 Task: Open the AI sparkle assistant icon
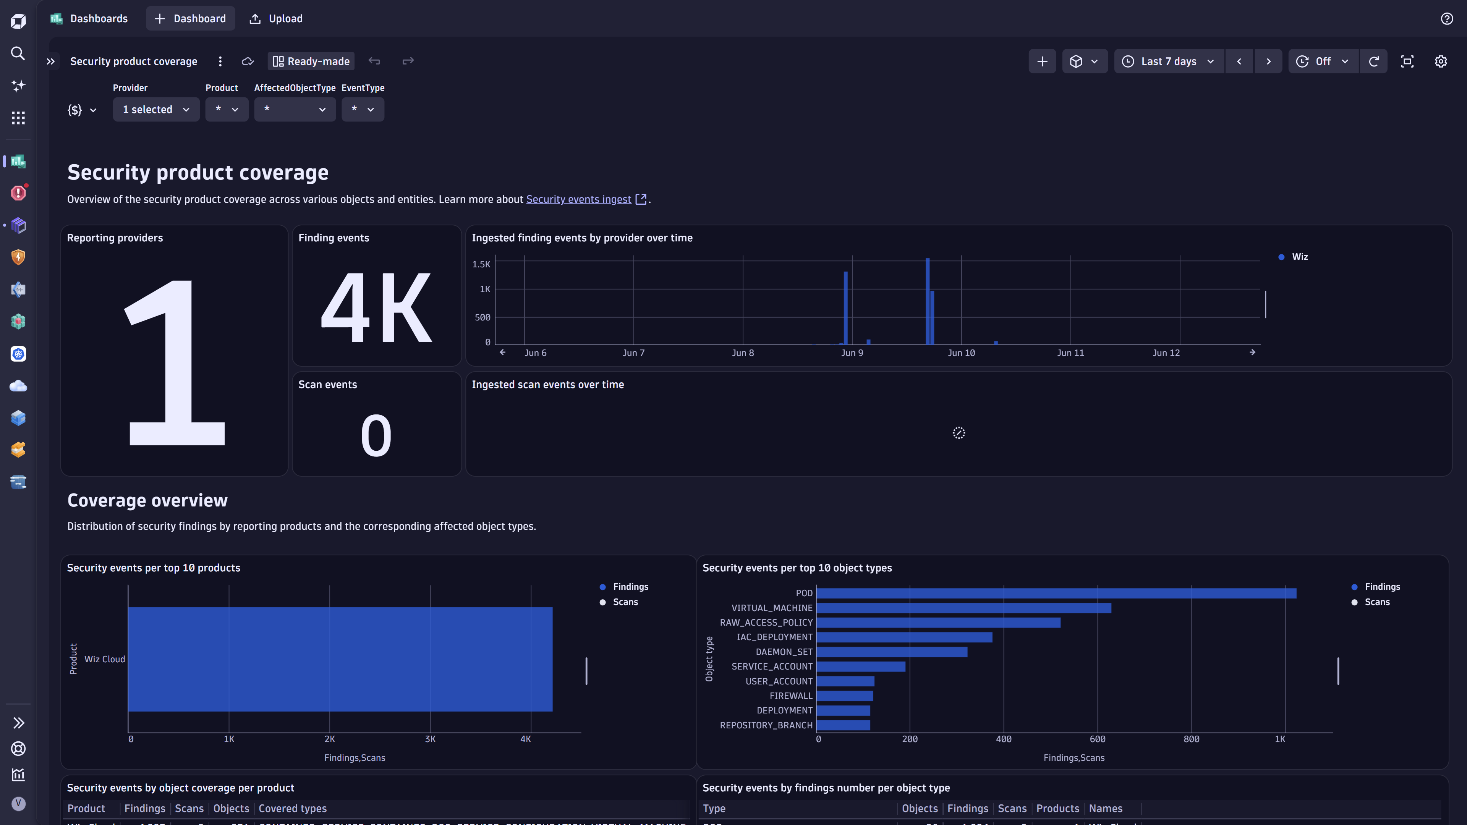[x=18, y=86]
